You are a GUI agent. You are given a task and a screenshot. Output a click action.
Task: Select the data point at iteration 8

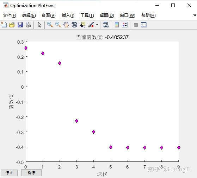pyautogui.click(x=161, y=147)
